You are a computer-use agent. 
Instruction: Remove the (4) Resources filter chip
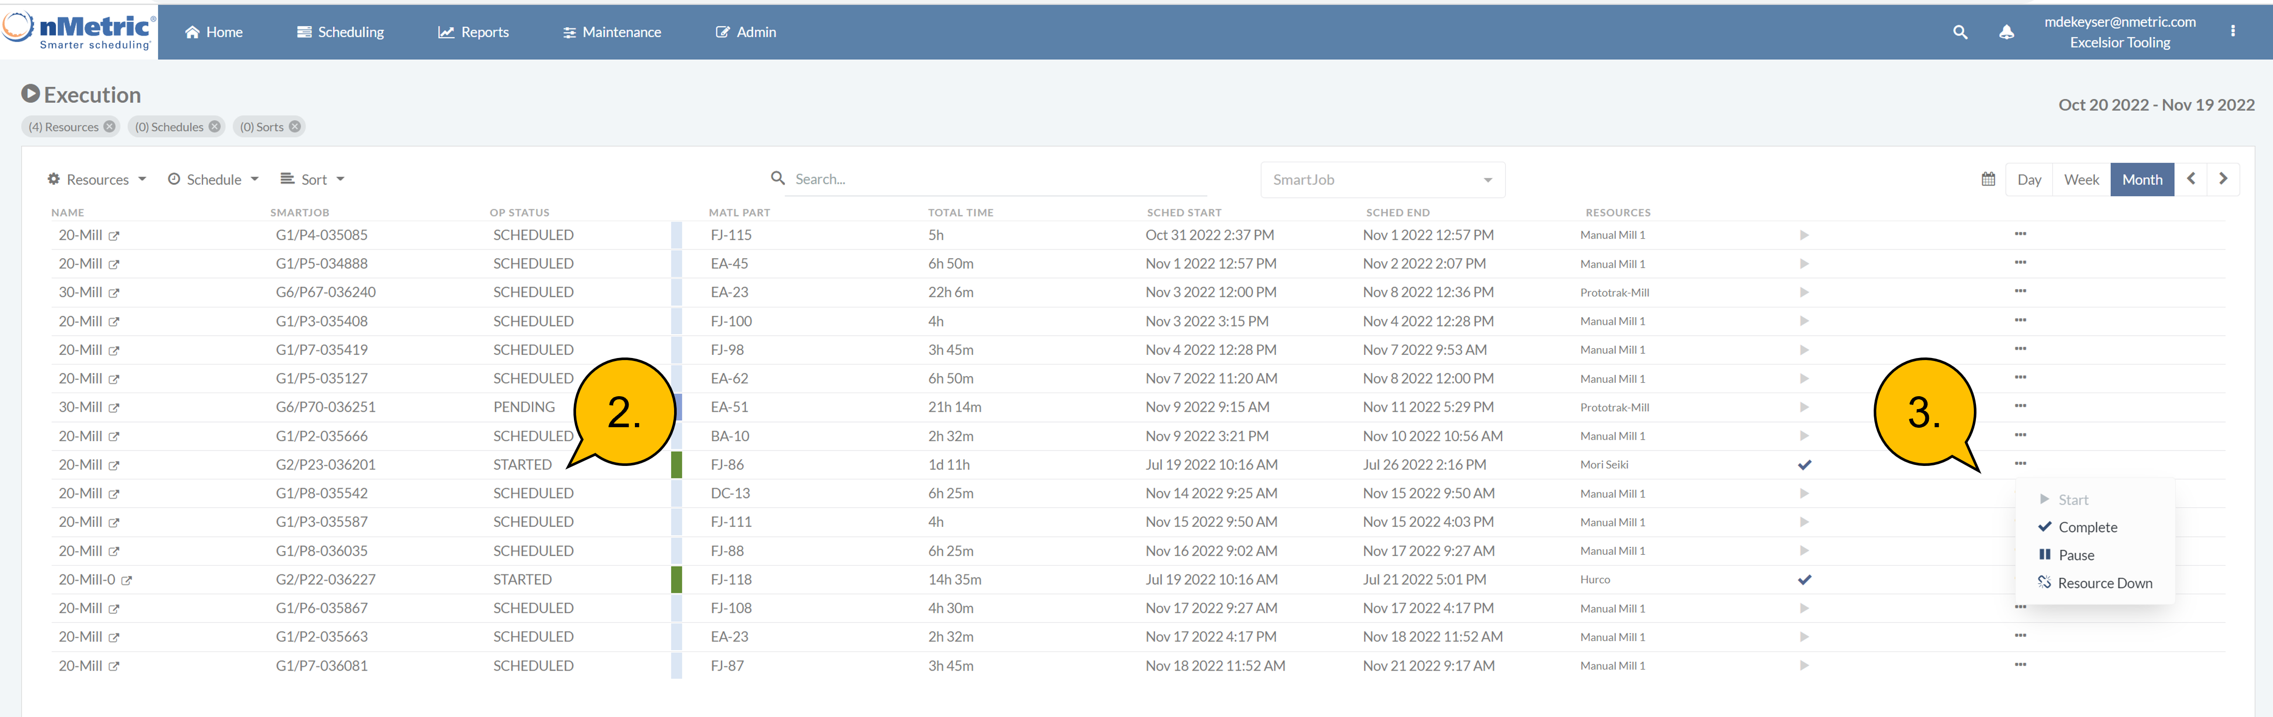pos(110,127)
